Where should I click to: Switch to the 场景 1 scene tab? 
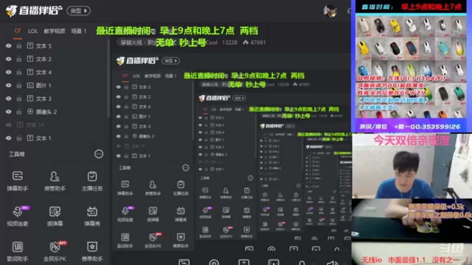point(79,31)
